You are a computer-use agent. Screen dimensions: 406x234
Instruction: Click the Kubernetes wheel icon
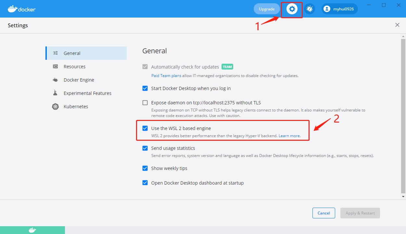pos(55,107)
